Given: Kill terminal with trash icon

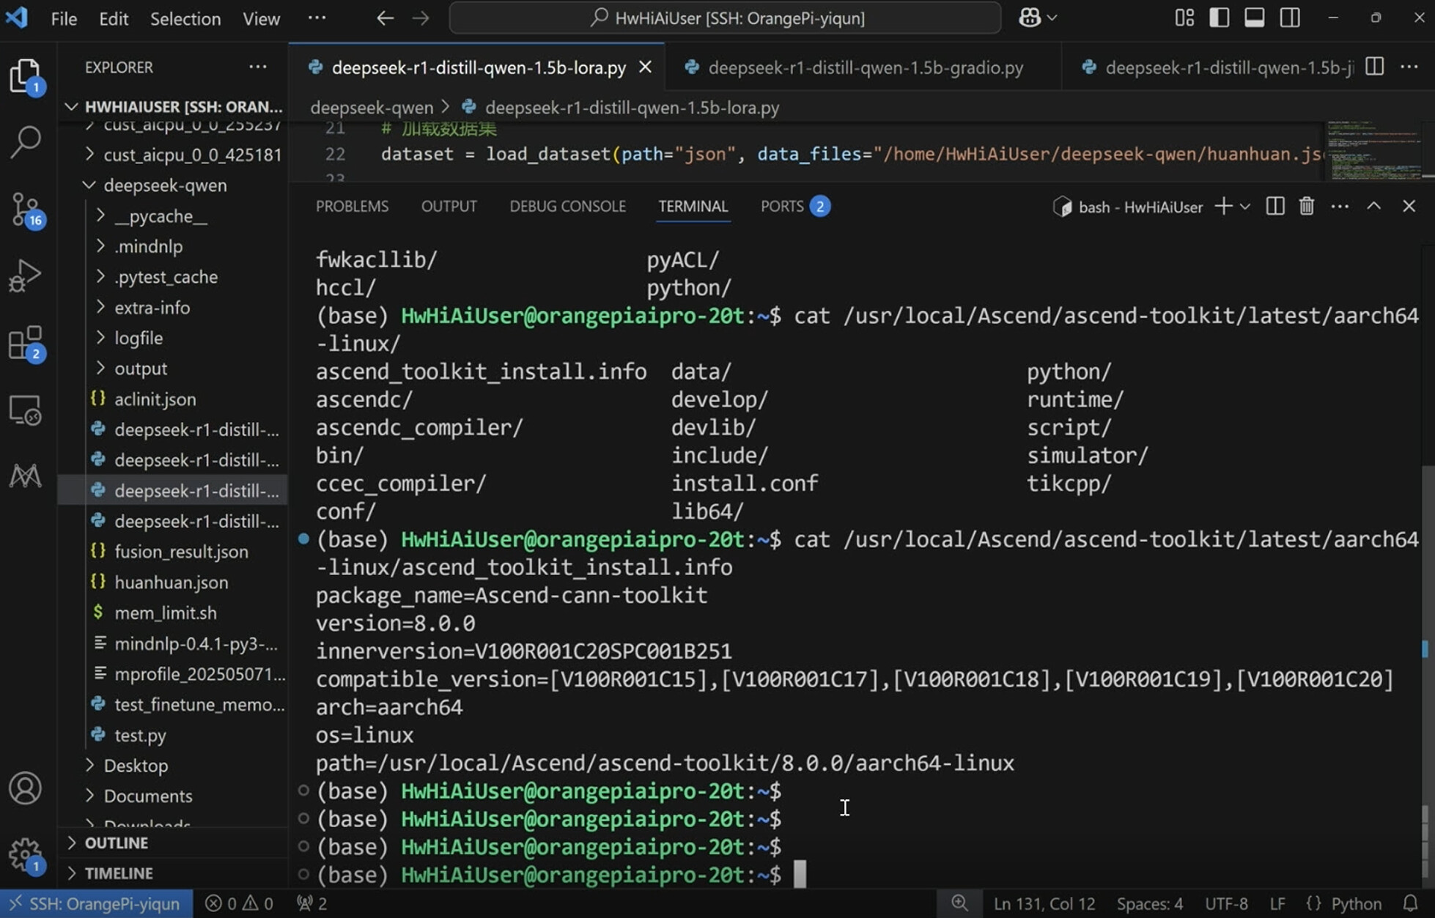Looking at the screenshot, I should tap(1306, 207).
